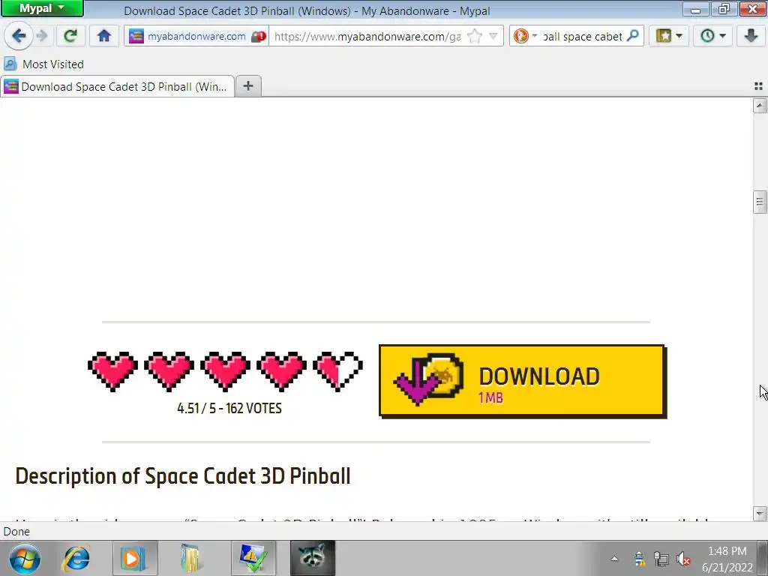The image size is (768, 576).
Task: Open a new tab with plus button
Action: pos(248,86)
